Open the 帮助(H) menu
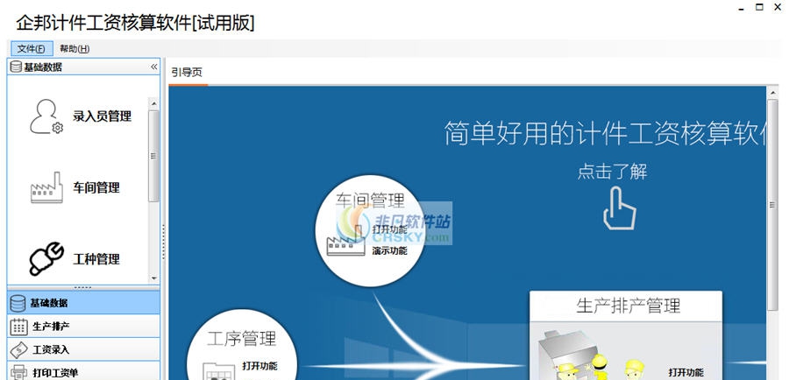789x380 pixels. 75,49
